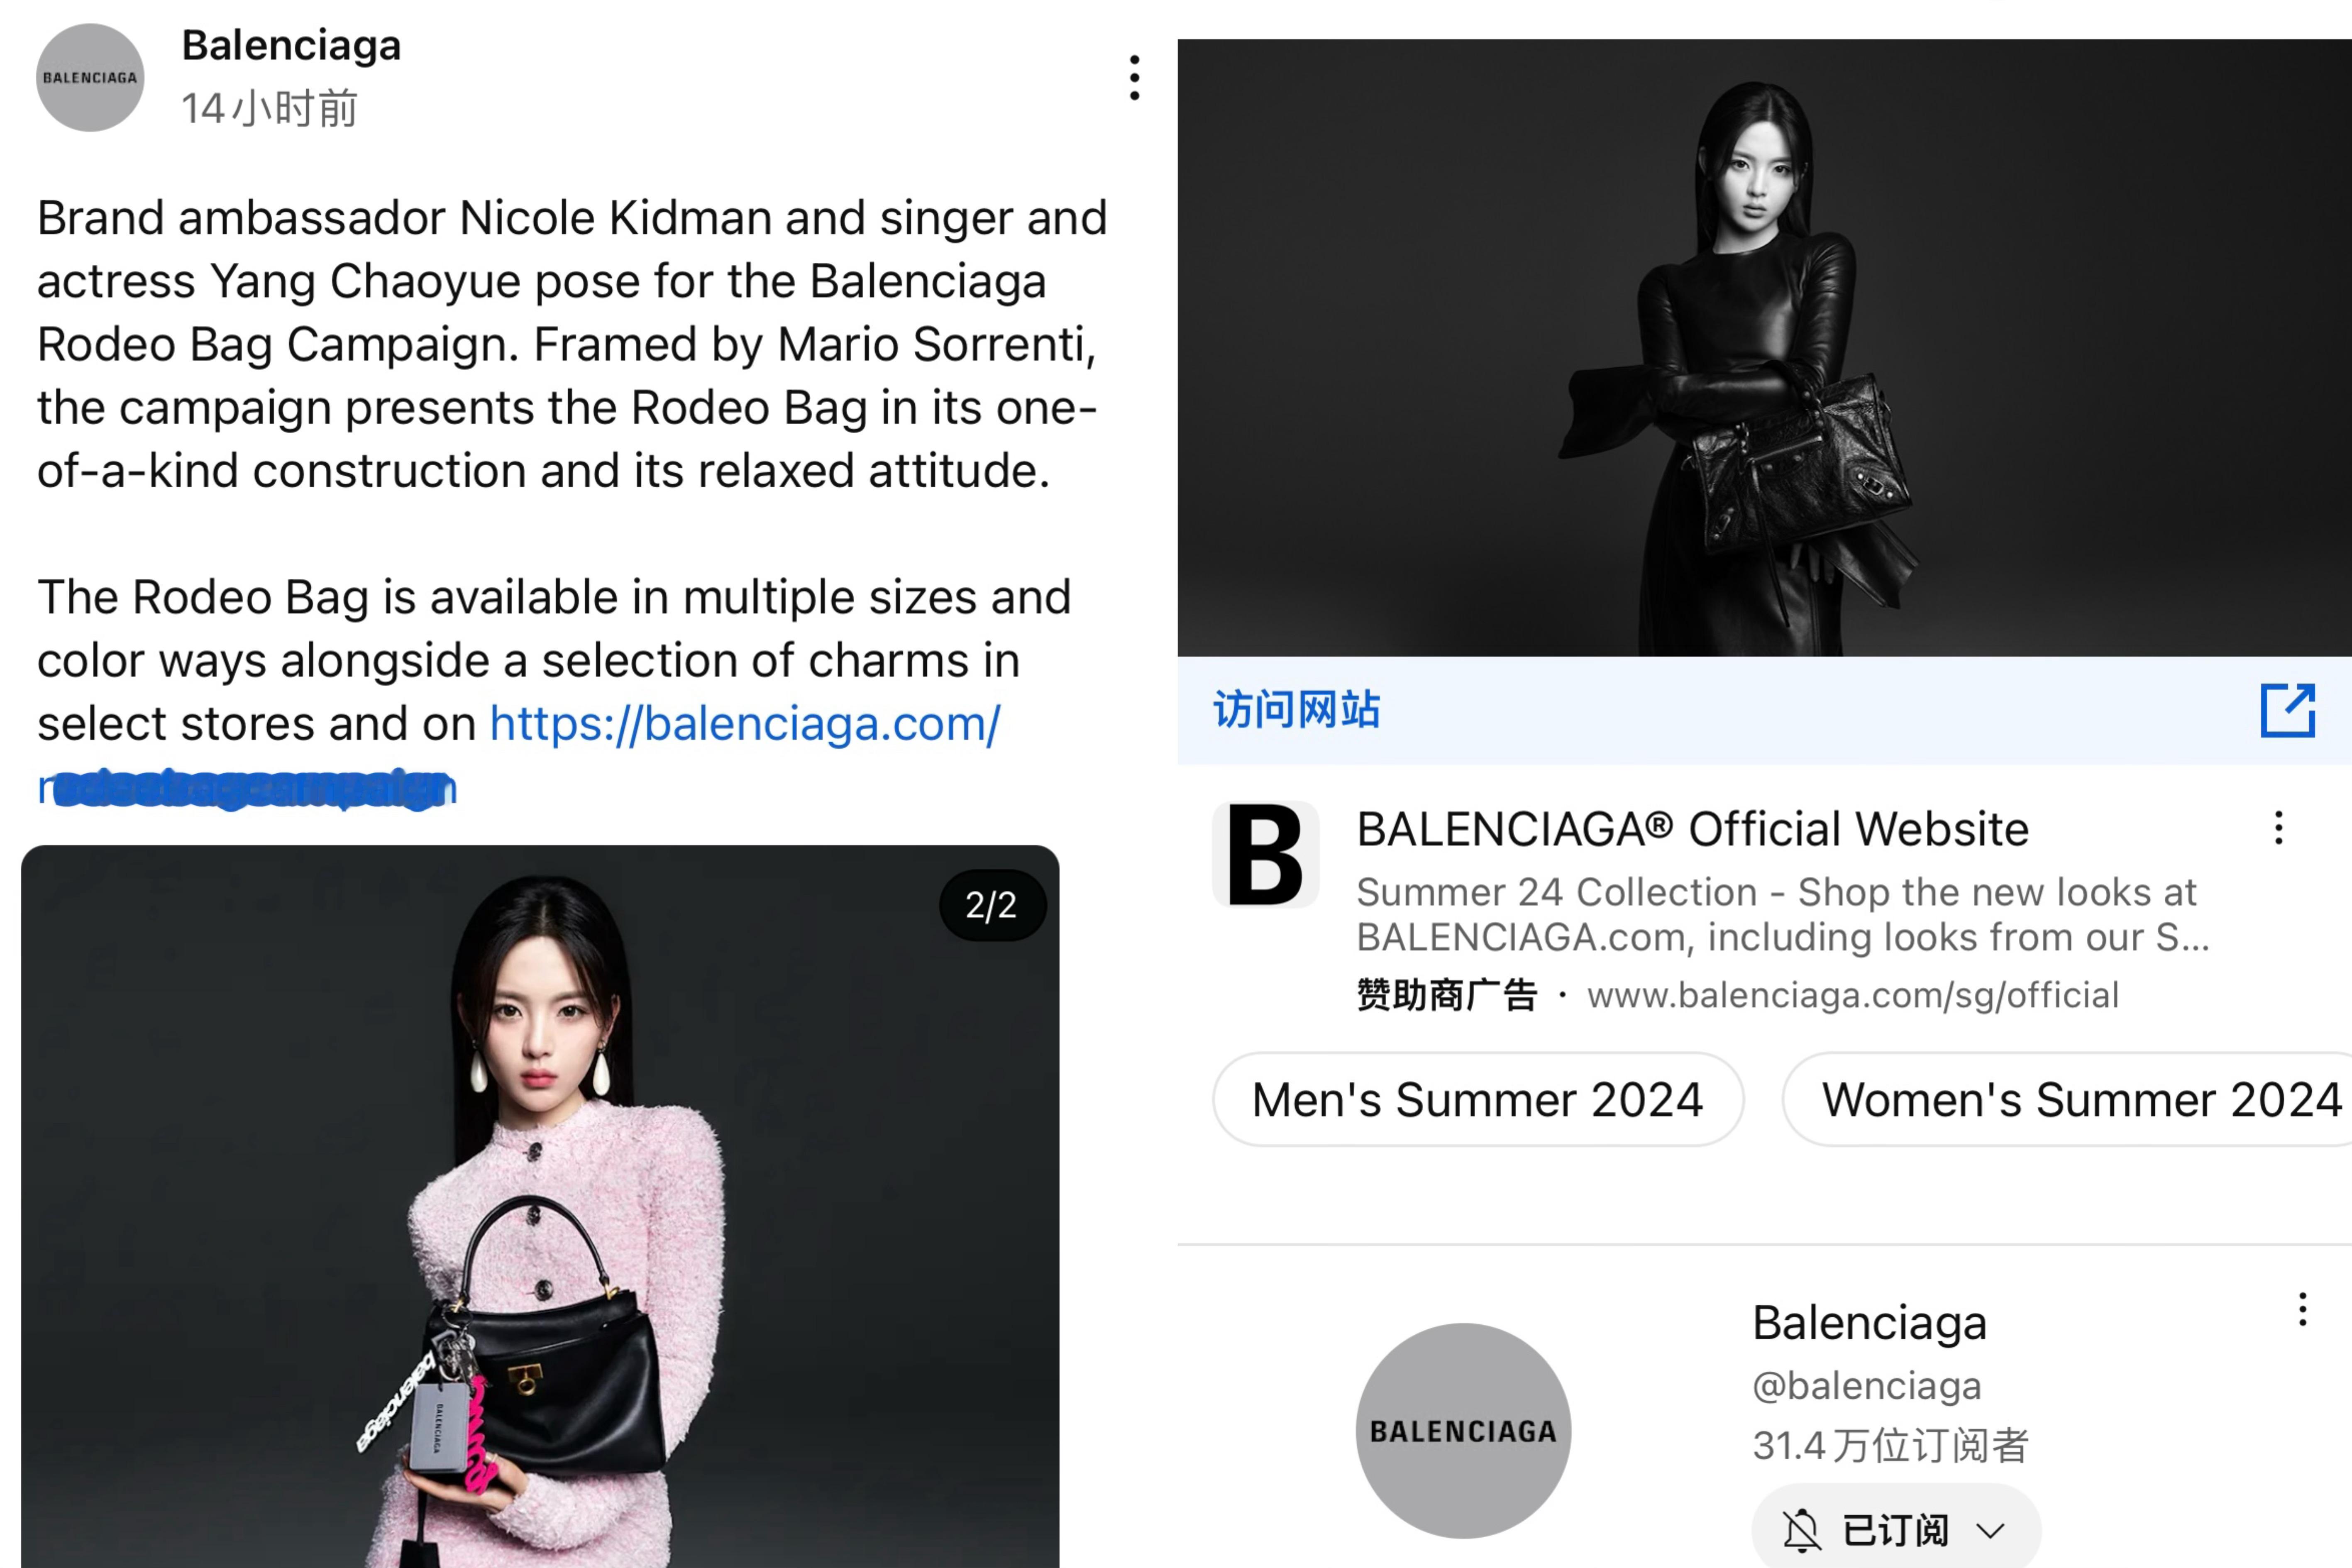Viewport: 2352px width, 1568px height.
Task: Open the pink outfit post image
Action: click(540, 1206)
